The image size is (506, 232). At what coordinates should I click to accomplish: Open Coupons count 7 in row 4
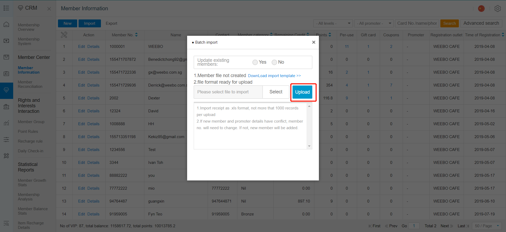(x=391, y=85)
